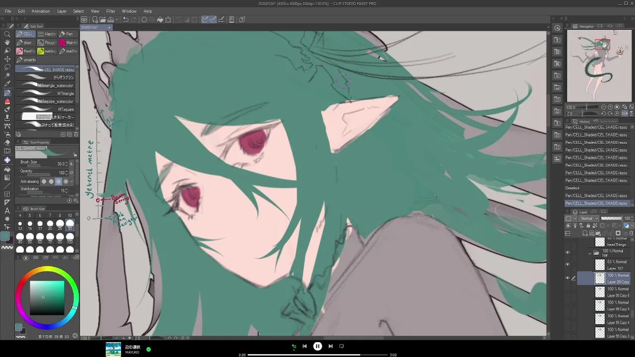
Task: Select the Pen tool in toolbar
Action: click(x=7, y=93)
